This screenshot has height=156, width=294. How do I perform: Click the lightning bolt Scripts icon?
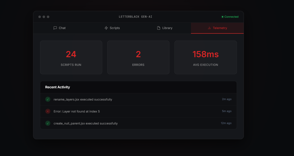point(106,28)
